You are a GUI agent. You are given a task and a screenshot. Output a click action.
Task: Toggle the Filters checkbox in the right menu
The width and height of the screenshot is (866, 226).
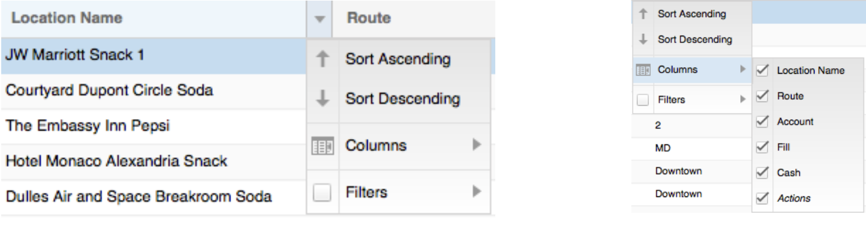pyautogui.click(x=643, y=100)
